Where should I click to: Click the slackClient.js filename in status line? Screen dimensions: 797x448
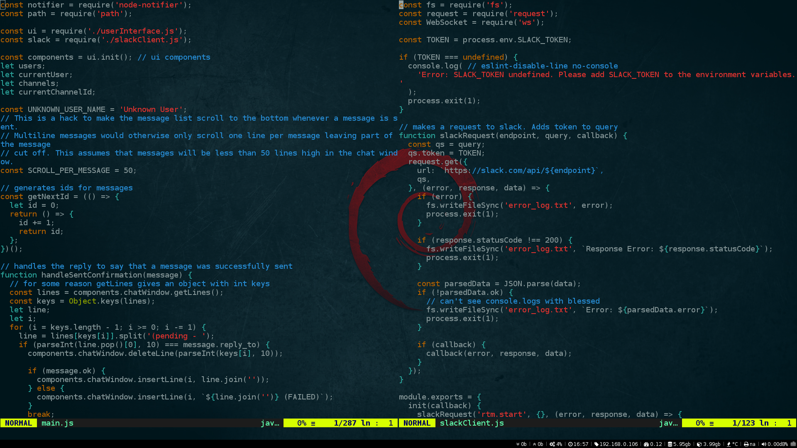pos(472,423)
